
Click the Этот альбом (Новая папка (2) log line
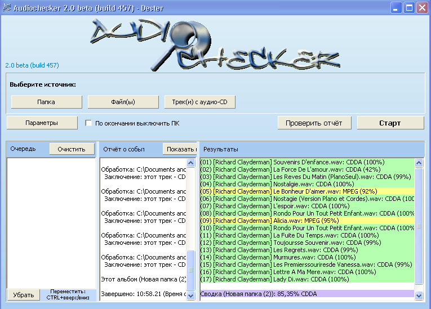[144, 279]
